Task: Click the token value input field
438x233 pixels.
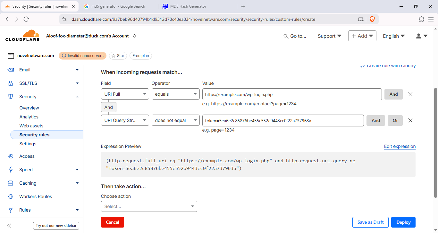Action: point(283,120)
